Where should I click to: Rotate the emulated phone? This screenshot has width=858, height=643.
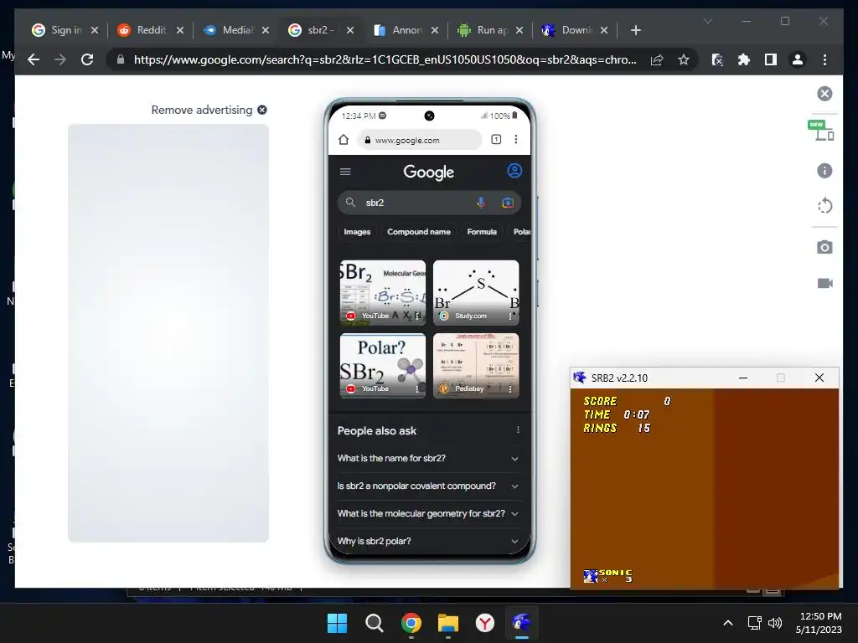tap(824, 206)
